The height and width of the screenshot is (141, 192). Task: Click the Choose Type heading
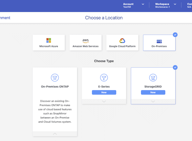point(104,61)
